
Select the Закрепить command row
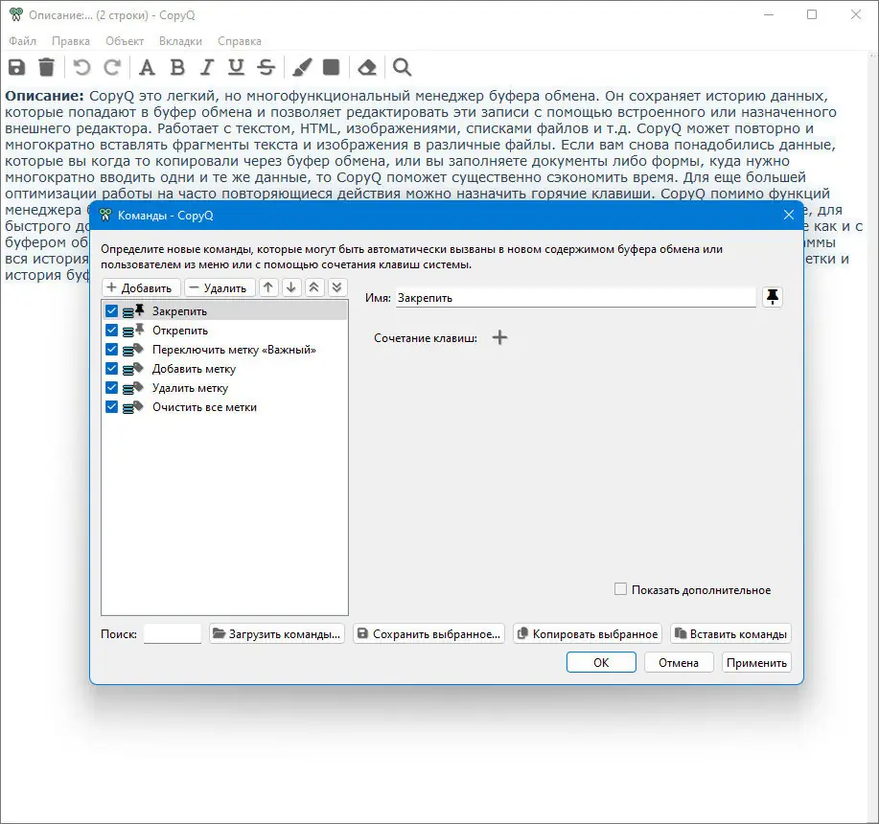pos(225,310)
